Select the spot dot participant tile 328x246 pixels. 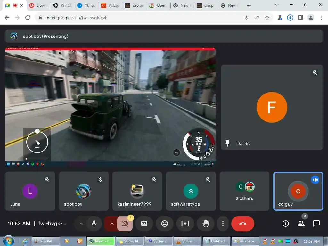[x=84, y=191]
